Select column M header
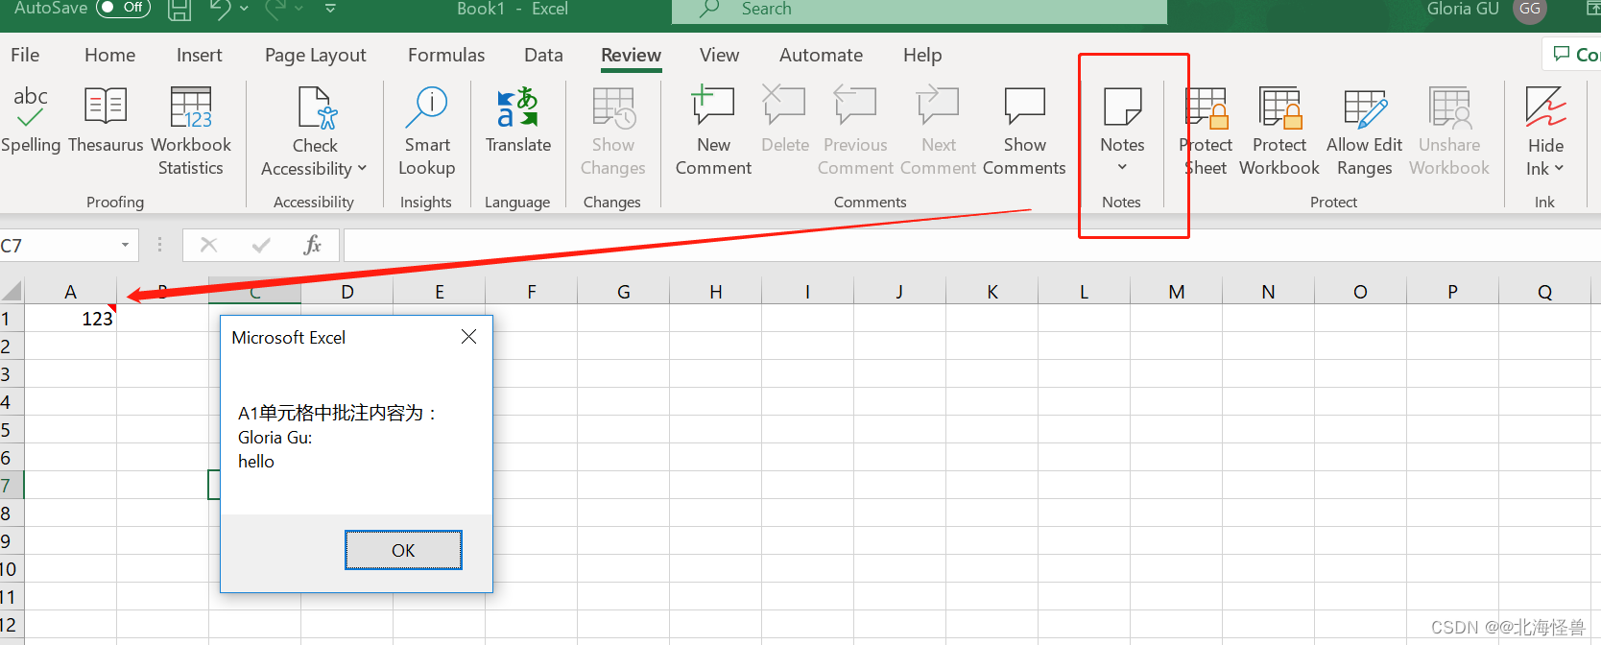1601x645 pixels. coord(1176,292)
